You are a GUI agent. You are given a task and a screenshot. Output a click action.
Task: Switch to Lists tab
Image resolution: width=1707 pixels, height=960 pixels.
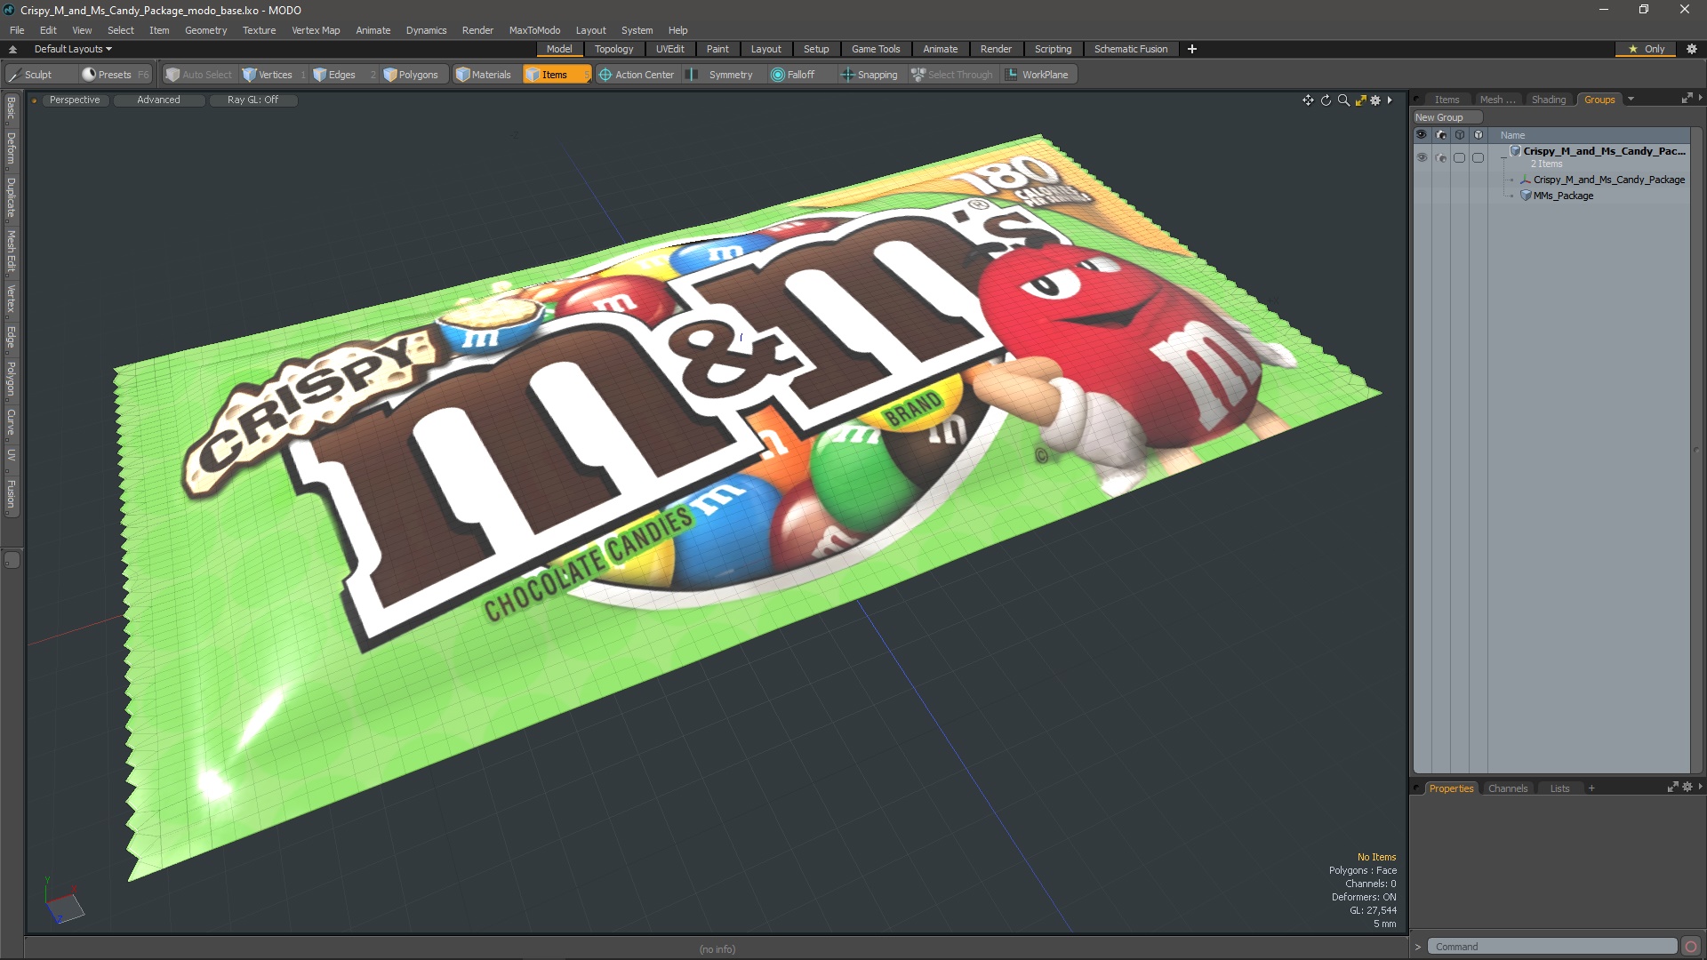(1559, 788)
